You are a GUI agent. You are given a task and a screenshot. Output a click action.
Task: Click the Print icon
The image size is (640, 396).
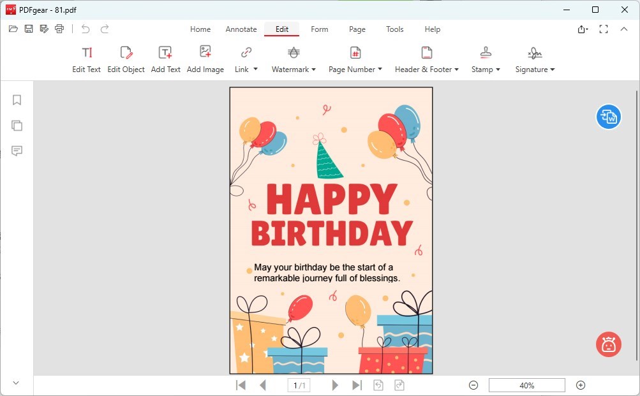[59, 29]
